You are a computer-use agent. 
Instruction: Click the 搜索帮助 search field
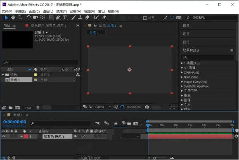click(x=212, y=18)
